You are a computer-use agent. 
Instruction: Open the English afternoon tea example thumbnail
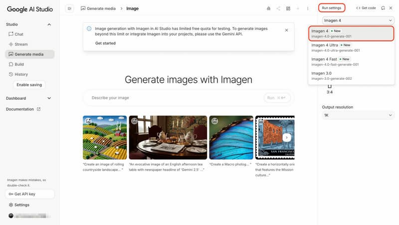pos(168,138)
